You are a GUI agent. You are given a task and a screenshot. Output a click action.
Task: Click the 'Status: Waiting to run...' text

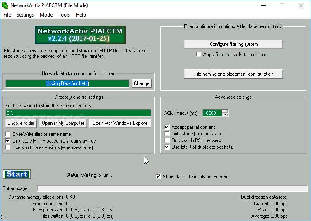point(89,175)
